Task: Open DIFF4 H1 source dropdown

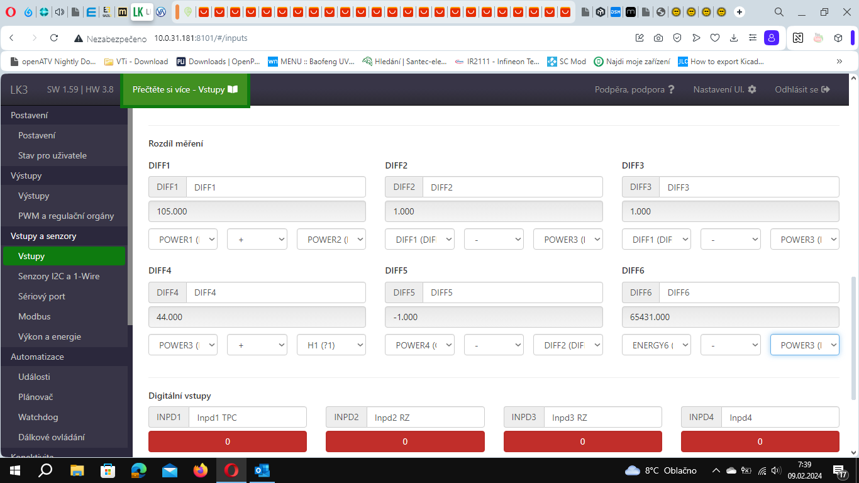Action: (331, 345)
